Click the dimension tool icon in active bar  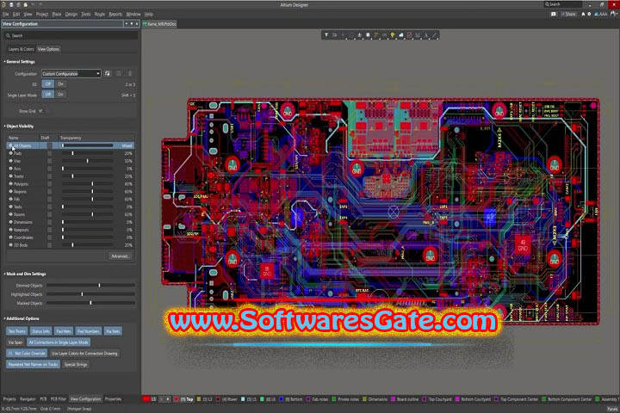418,35
